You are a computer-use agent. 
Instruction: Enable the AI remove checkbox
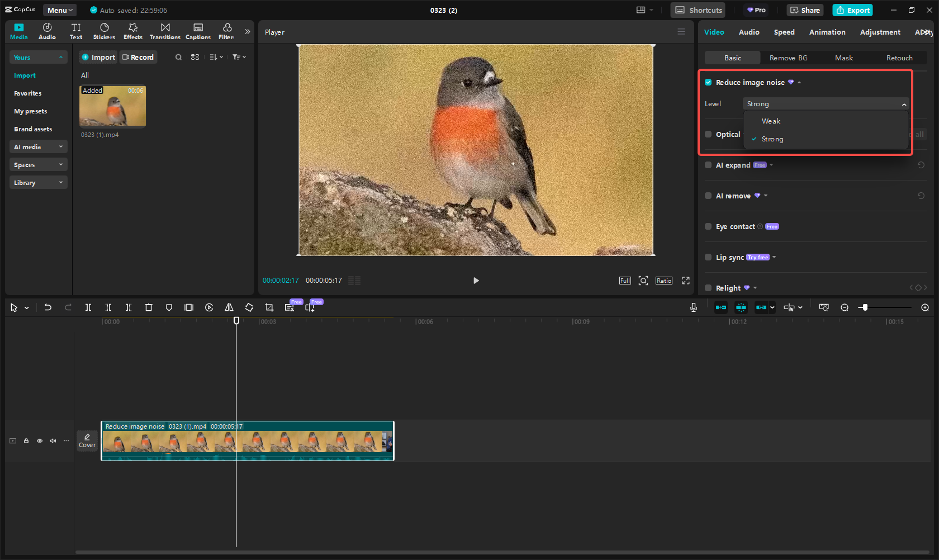click(x=708, y=196)
